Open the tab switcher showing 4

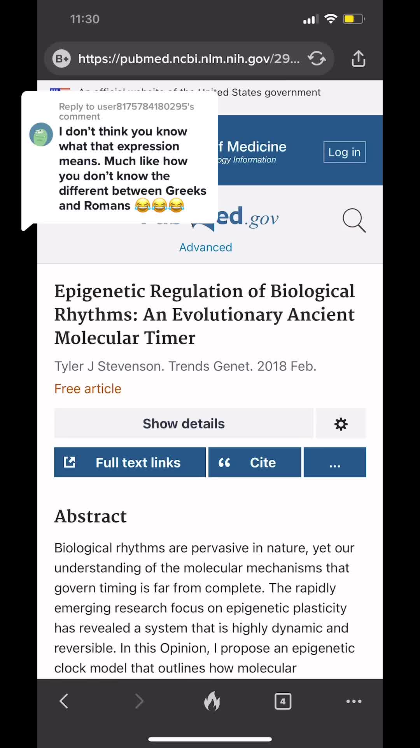coord(283,701)
